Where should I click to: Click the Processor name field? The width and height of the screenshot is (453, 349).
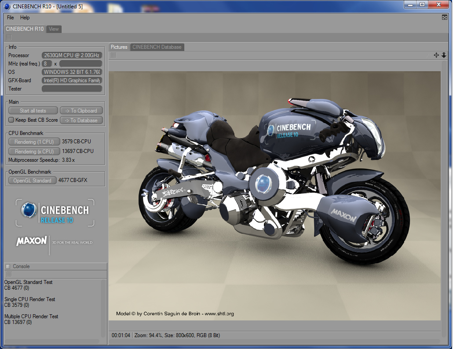[72, 55]
